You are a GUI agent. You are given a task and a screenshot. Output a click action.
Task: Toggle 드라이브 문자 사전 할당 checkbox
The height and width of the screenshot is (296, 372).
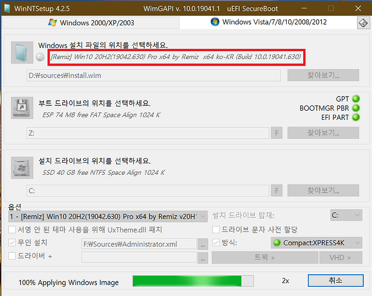coord(216,229)
